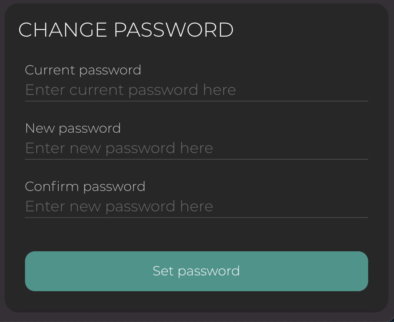Submit the form with the teal button
394x322 pixels.
point(196,271)
